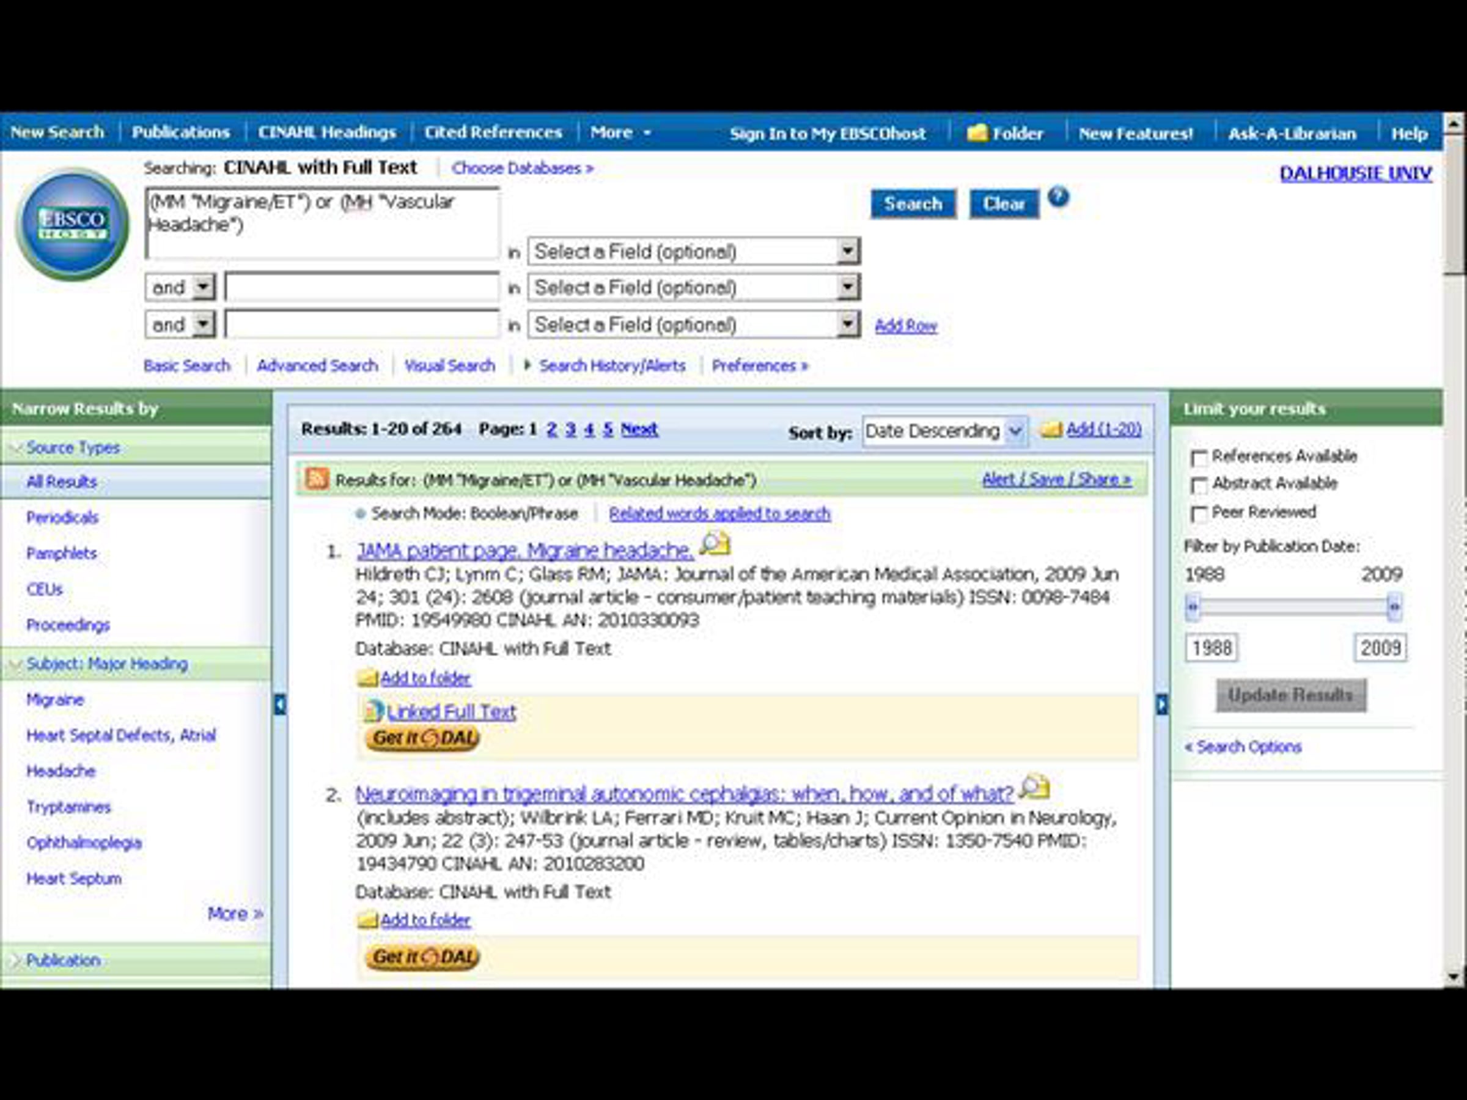
Task: Check the Abstract Available option
Action: (1199, 485)
